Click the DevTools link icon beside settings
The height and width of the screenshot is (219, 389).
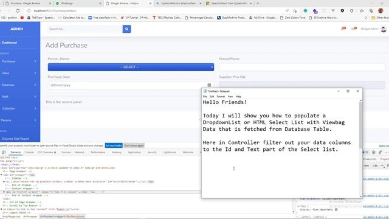380,152
